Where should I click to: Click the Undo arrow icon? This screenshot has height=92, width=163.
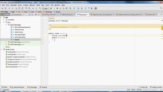pyautogui.click(x=9, y=8)
